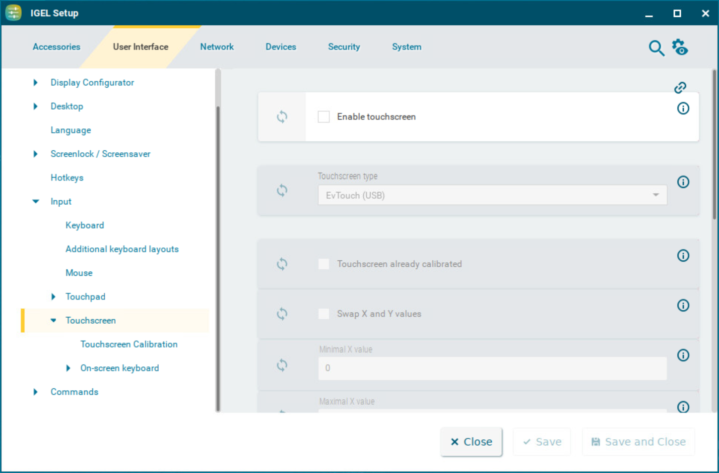Open info icon for Swap X and Y values

coord(683,305)
